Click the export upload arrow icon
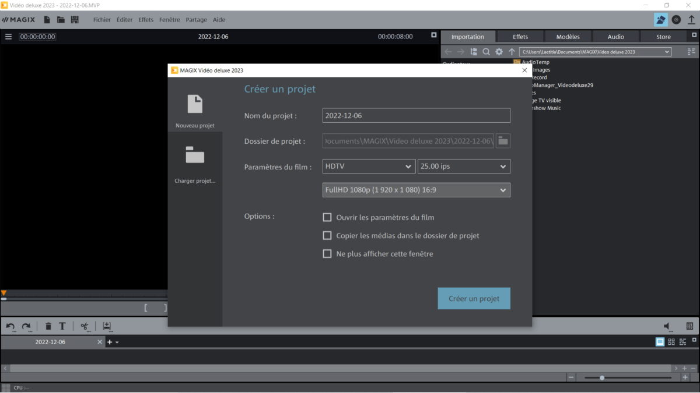The width and height of the screenshot is (700, 393). (691, 20)
